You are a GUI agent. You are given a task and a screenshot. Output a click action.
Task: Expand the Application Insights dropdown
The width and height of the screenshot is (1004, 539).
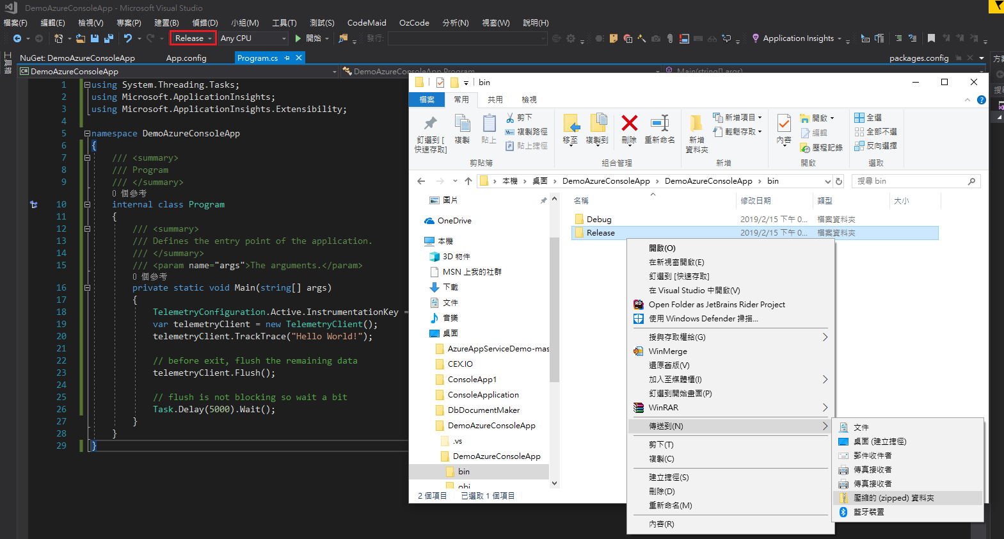[839, 38]
